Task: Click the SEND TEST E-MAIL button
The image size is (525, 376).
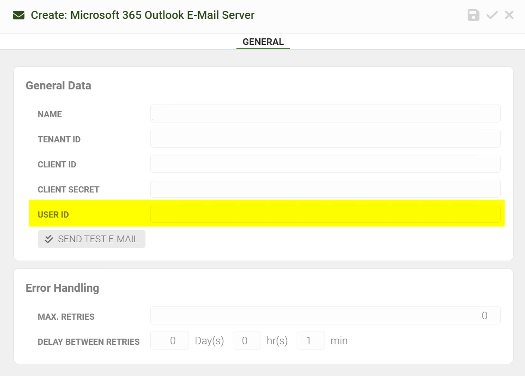Action: coord(91,239)
